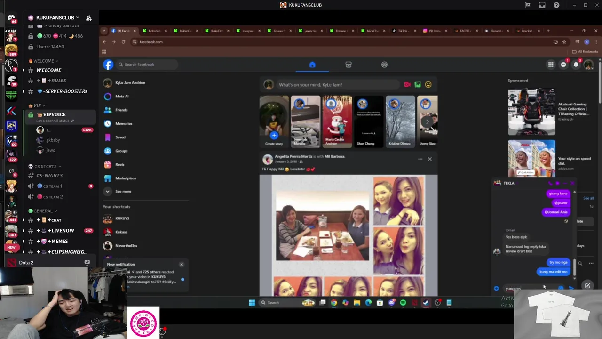Edit VIPVOICE channel status pencil icon

[72, 121]
